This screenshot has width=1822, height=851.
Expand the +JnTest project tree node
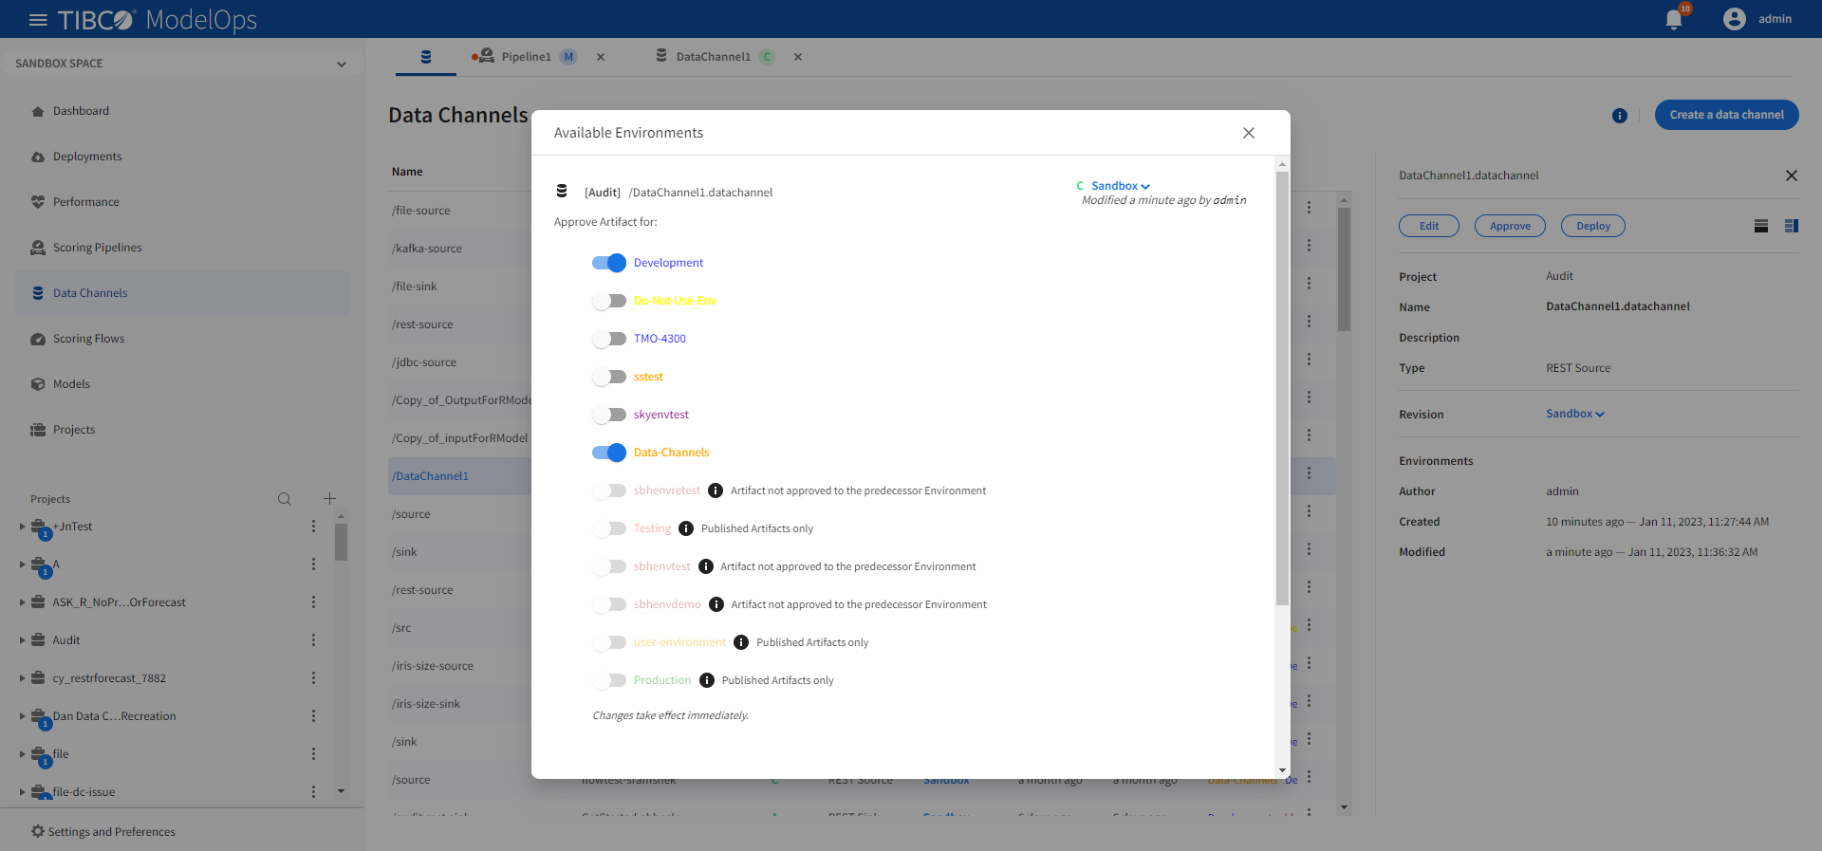coord(22,527)
